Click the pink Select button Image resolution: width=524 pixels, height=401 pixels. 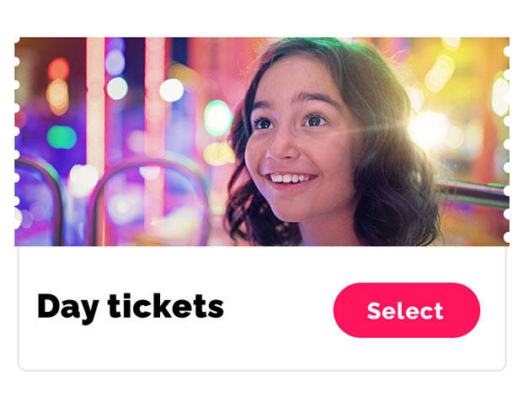(406, 310)
